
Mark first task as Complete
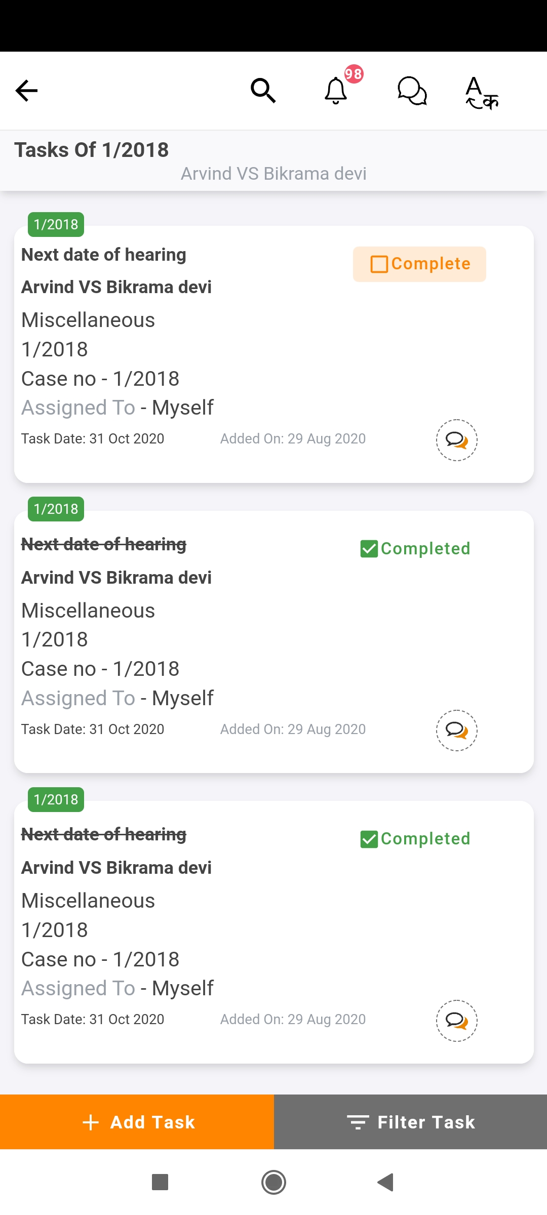(x=419, y=264)
